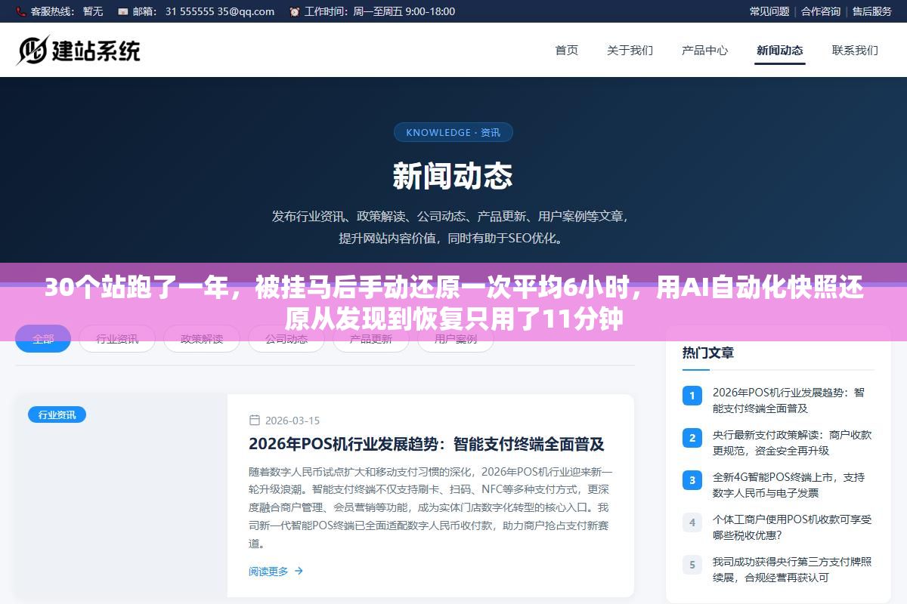The image size is (907, 604).
Task: Click the phone icon beside 客服热线
Action: pos(20,11)
